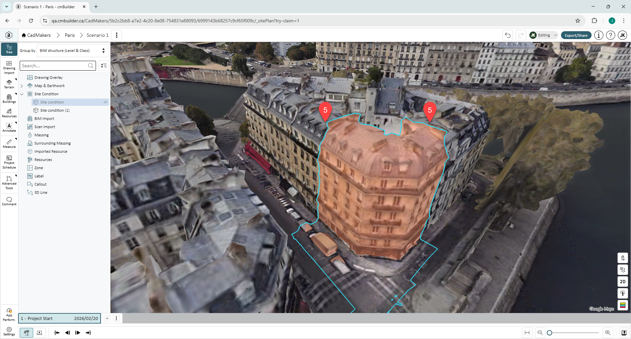This screenshot has width=631, height=339.
Task: Select Imported Resource tree item
Action: (51, 151)
